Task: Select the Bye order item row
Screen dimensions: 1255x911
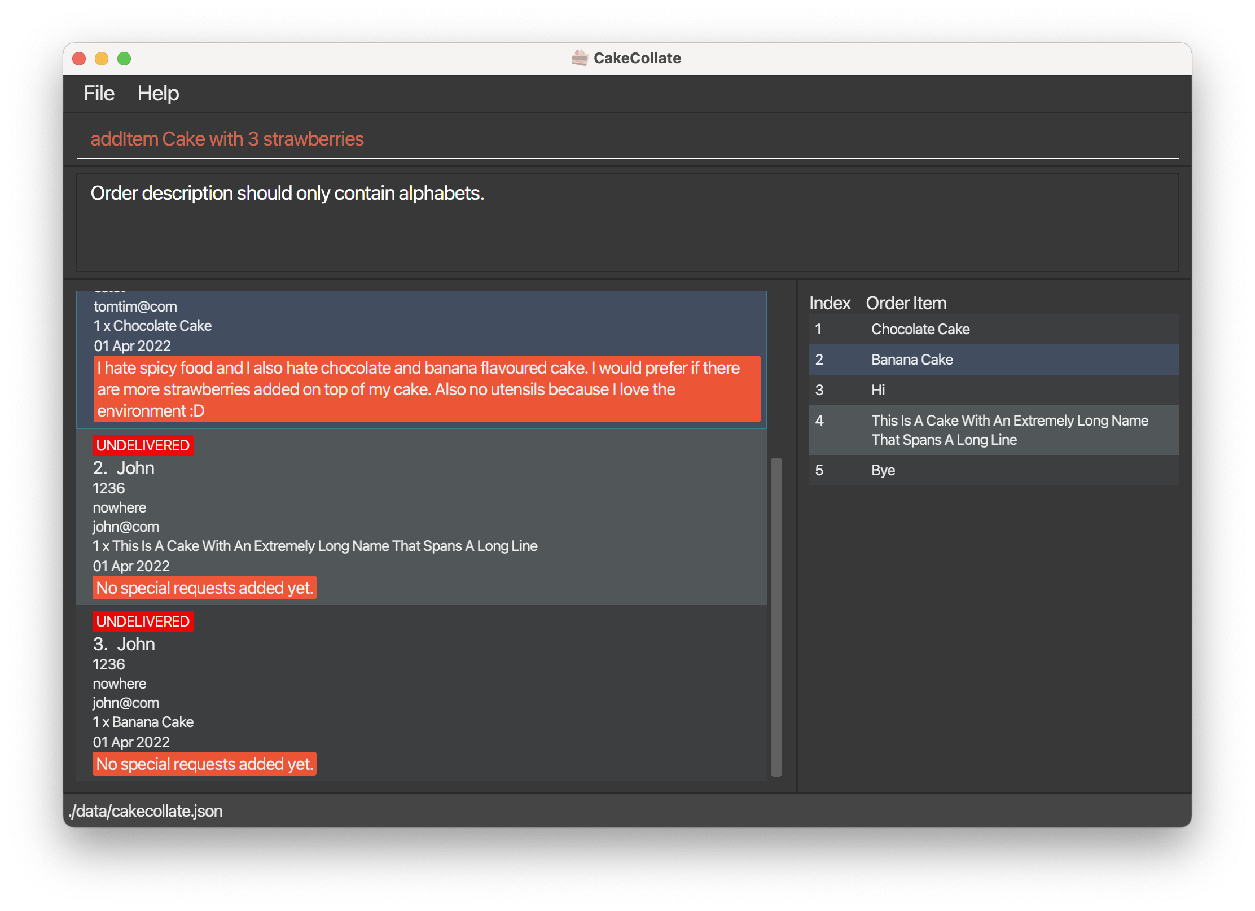Action: [994, 470]
